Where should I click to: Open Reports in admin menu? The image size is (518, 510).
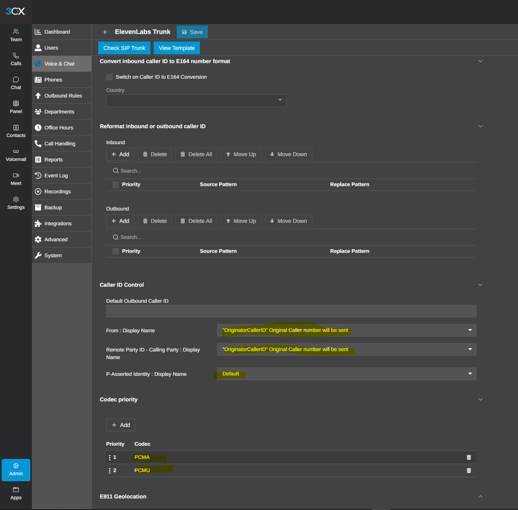(62, 160)
